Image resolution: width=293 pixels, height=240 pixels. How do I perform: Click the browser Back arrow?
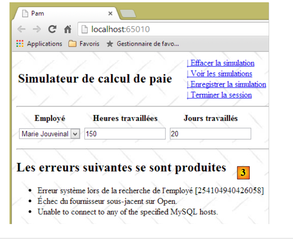click(22, 30)
